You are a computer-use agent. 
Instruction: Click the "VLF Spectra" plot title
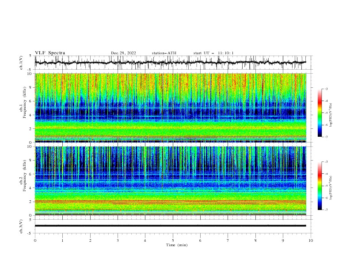pyautogui.click(x=50, y=53)
